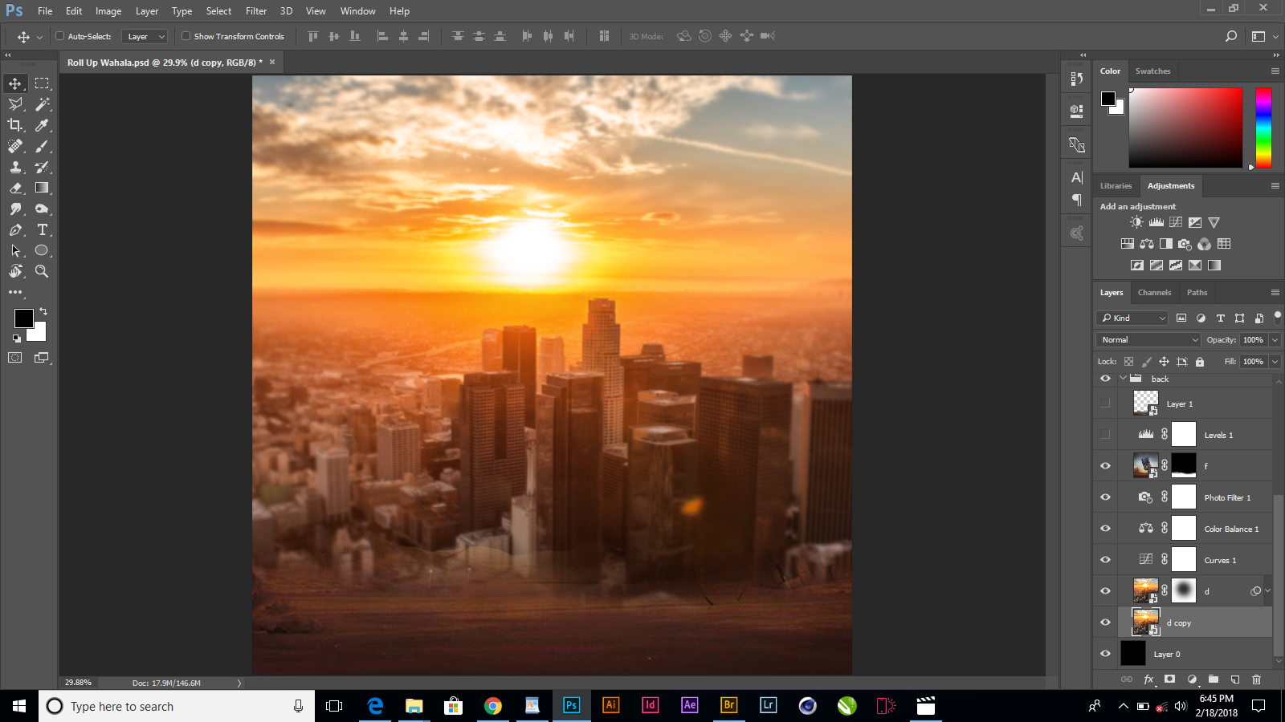Show the Levels 1 layer

1105,435
